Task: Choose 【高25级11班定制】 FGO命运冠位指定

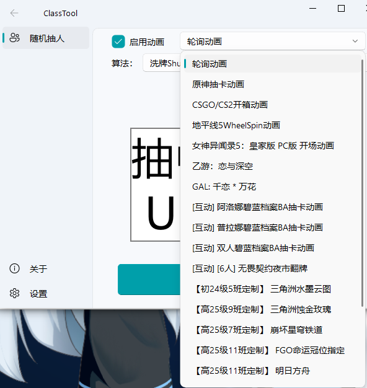Action: click(x=272, y=350)
